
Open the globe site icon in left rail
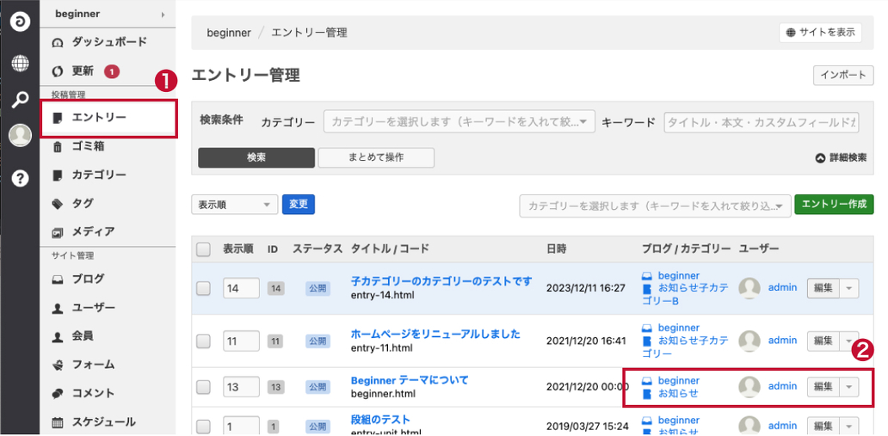pyautogui.click(x=20, y=63)
